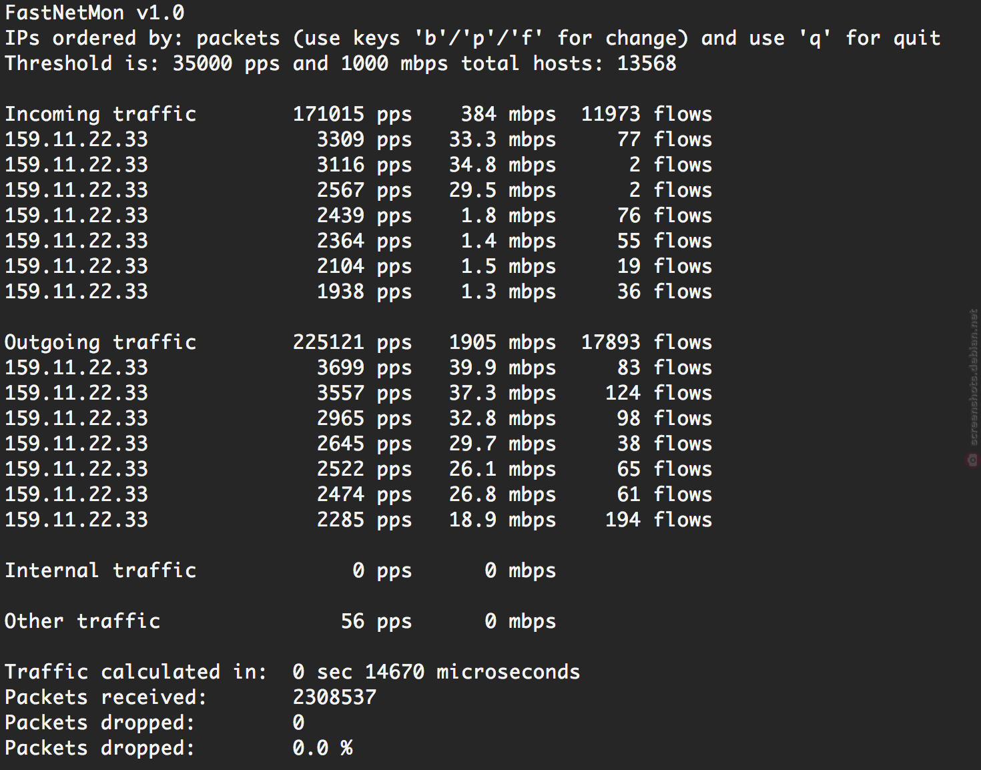
Task: Click the 1905 mbps outgoing total
Action: point(503,342)
